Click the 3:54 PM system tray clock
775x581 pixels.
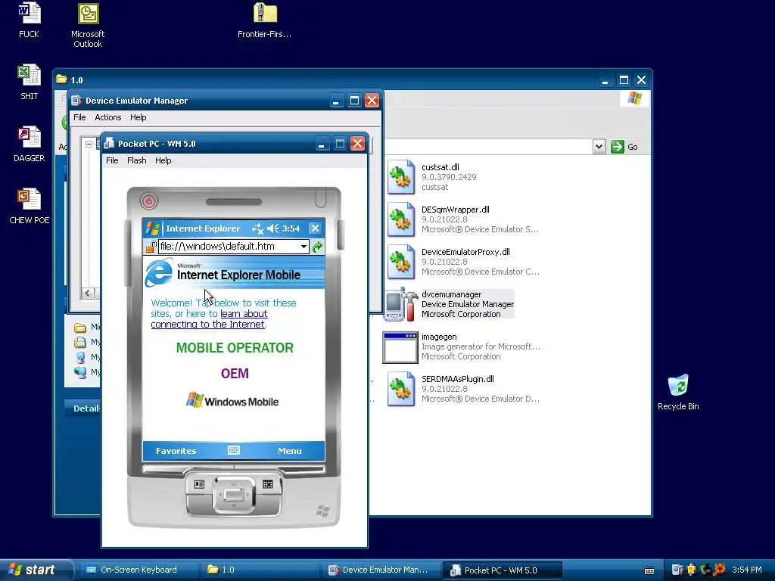pyautogui.click(x=747, y=570)
